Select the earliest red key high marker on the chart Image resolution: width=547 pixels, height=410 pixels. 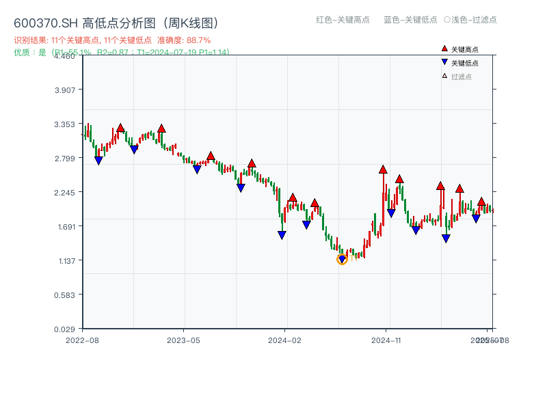[x=120, y=128]
